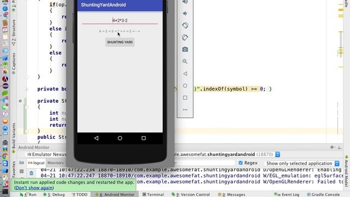Click the gutter icon beside 'private St' line

point(20,101)
